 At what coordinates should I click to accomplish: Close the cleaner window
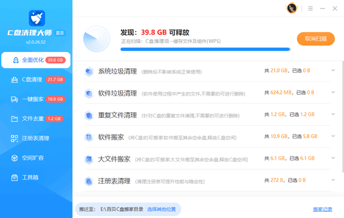point(335,9)
